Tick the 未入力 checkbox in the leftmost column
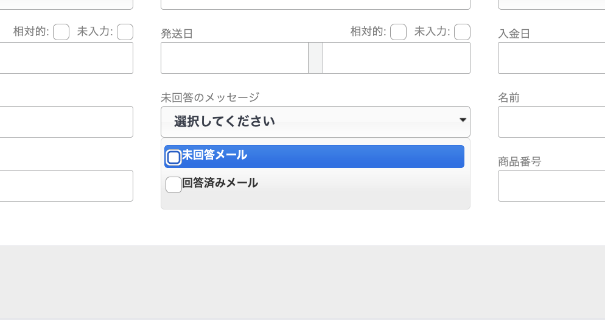The width and height of the screenshot is (605, 324). point(125,32)
